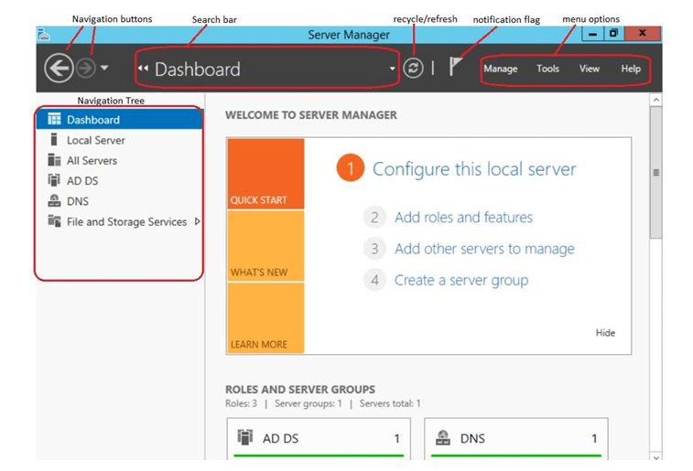Click the Add roles and features link
This screenshot has width=693, height=471.
(x=462, y=218)
